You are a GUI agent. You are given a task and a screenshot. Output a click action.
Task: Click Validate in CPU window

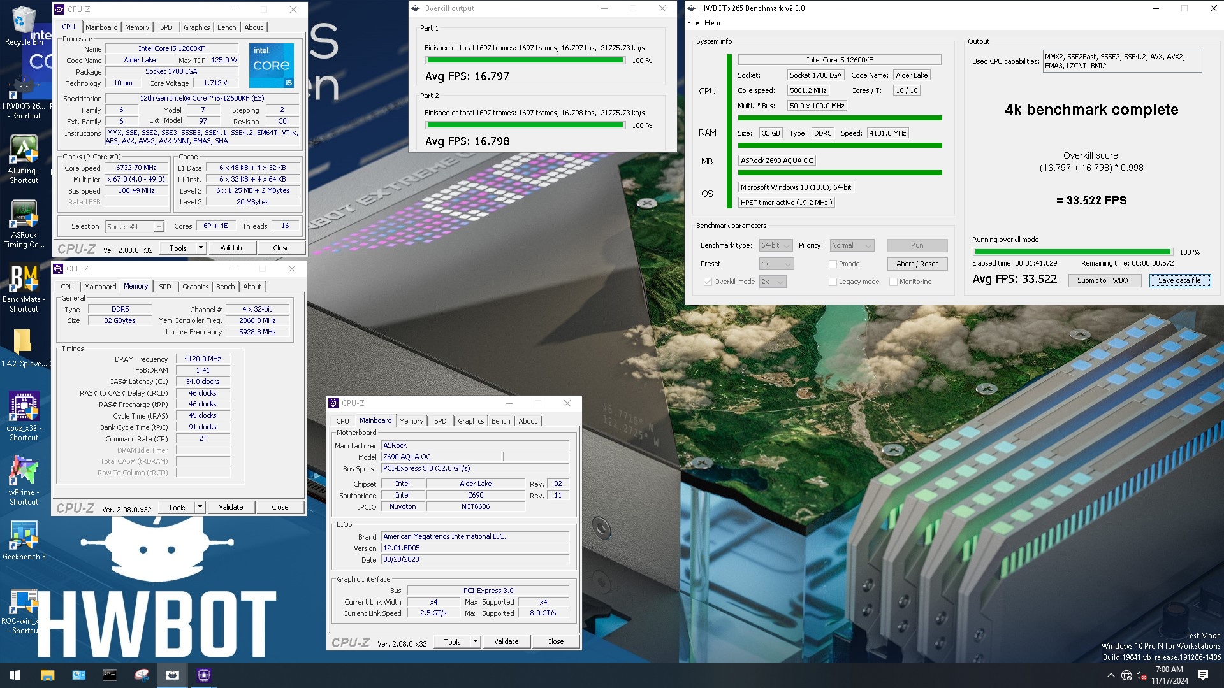point(232,248)
